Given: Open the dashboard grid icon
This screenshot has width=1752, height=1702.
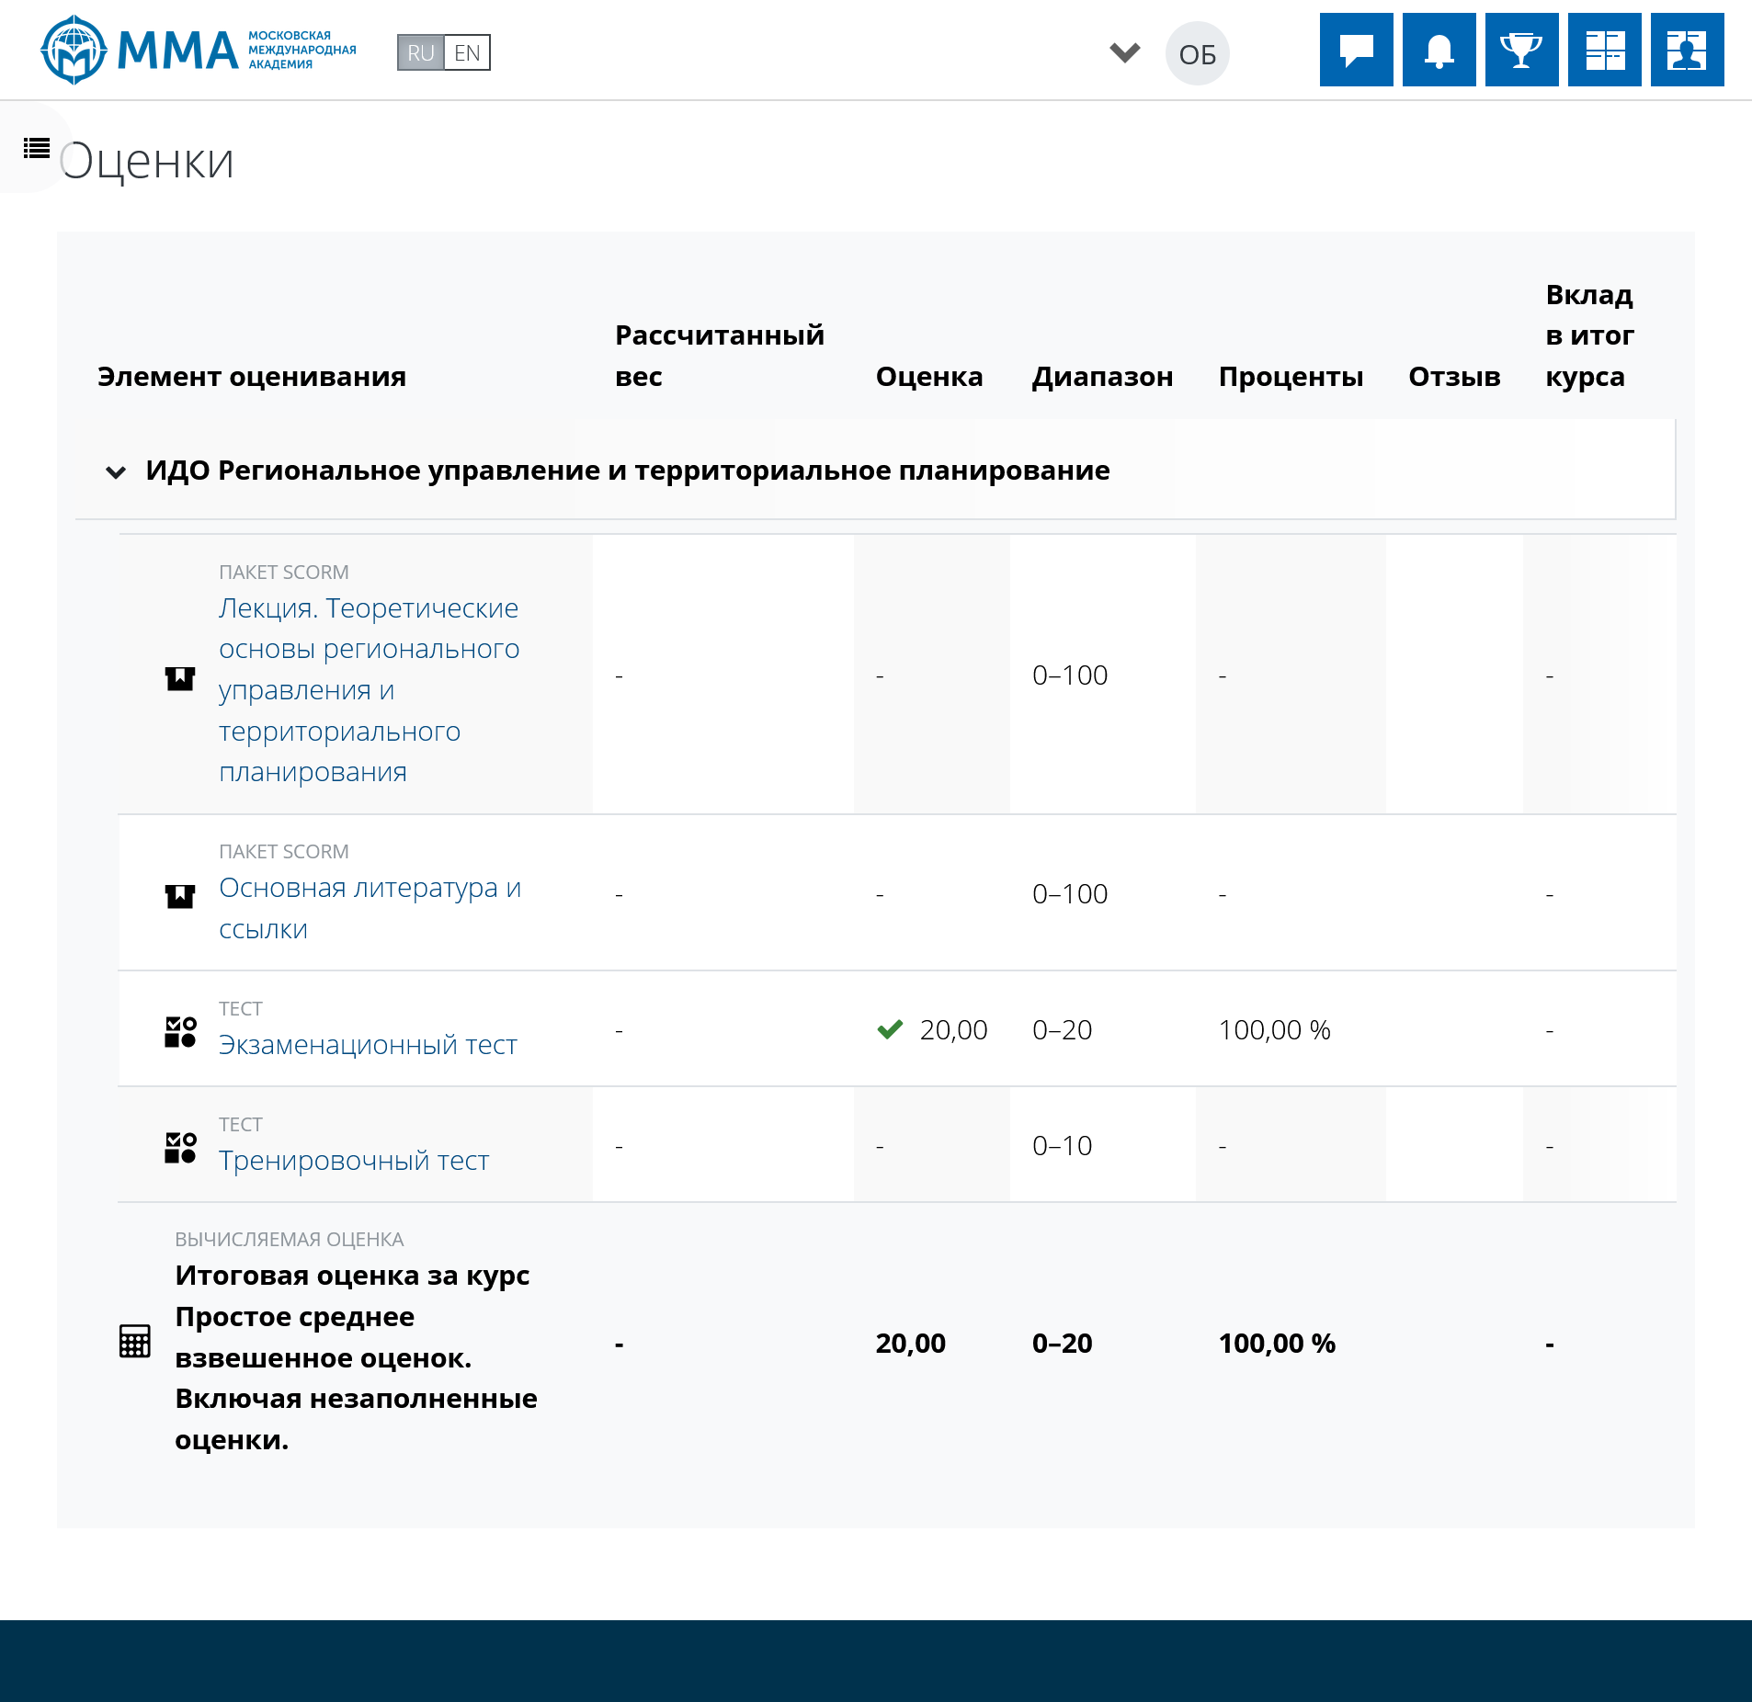Looking at the screenshot, I should pos(1604,50).
